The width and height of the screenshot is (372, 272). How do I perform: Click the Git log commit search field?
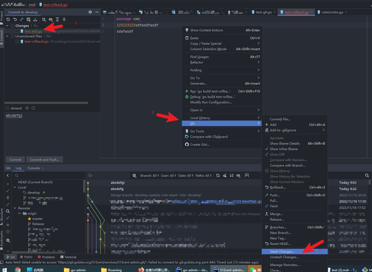tap(108, 175)
